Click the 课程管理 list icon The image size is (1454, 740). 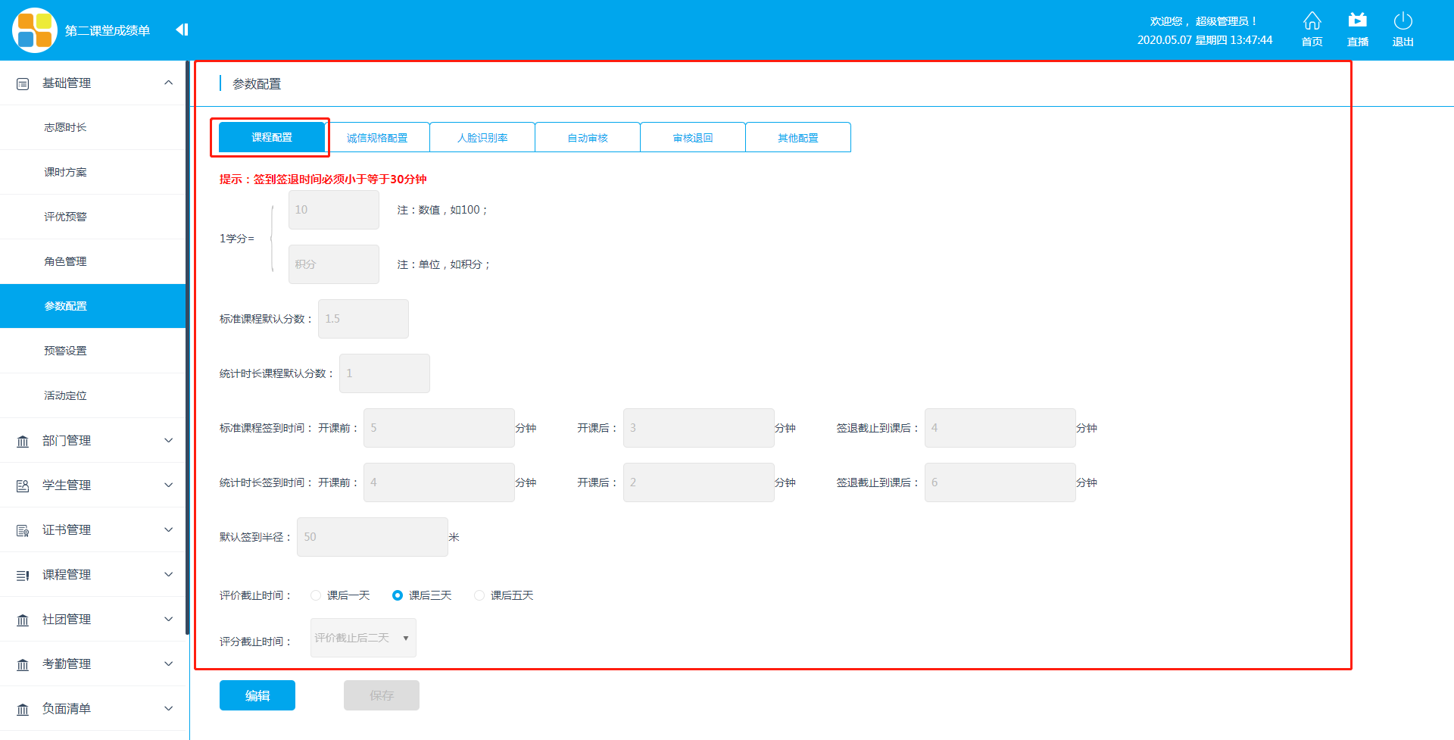[23, 575]
